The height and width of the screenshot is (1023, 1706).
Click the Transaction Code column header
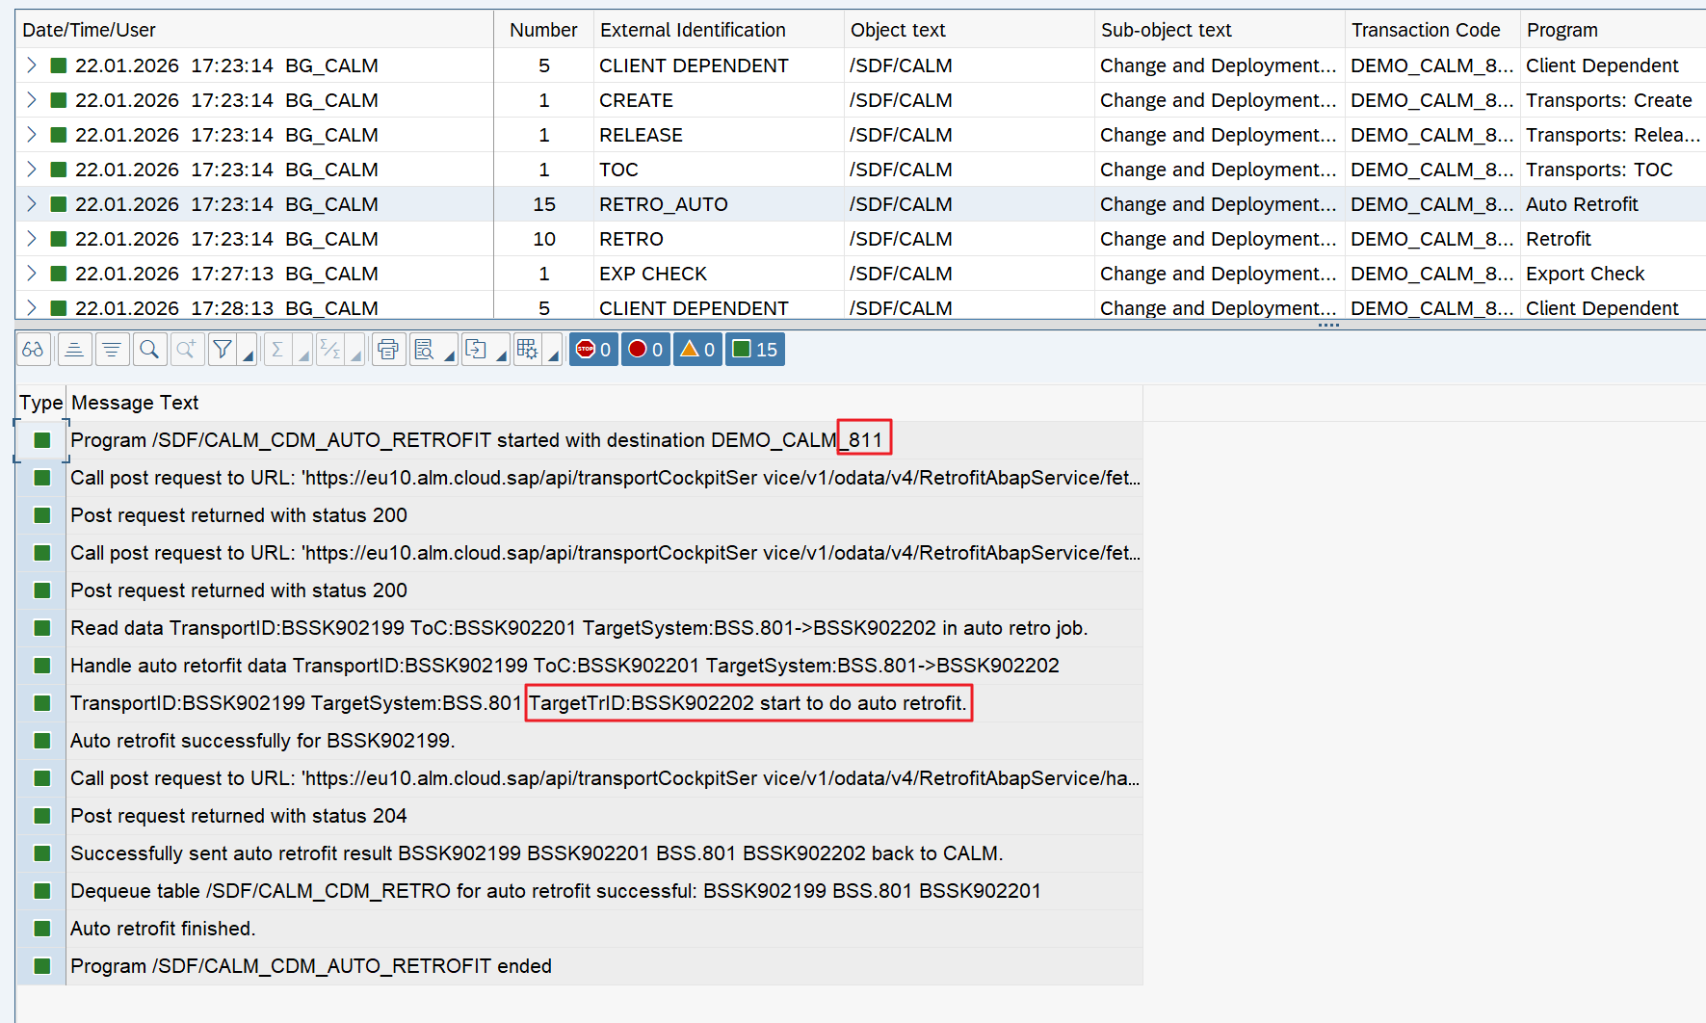tap(1425, 30)
